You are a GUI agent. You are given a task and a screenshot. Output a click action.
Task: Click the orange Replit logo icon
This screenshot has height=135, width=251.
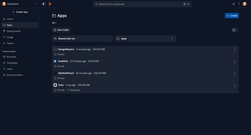click(50, 4)
